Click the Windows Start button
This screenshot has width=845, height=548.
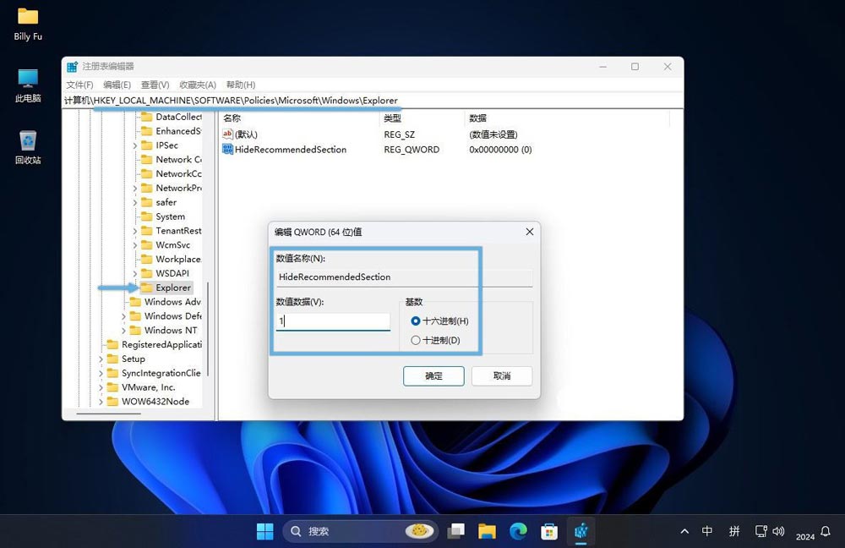[264, 531]
